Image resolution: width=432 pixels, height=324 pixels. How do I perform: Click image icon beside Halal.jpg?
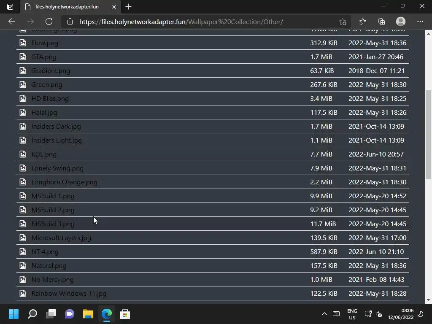click(23, 112)
